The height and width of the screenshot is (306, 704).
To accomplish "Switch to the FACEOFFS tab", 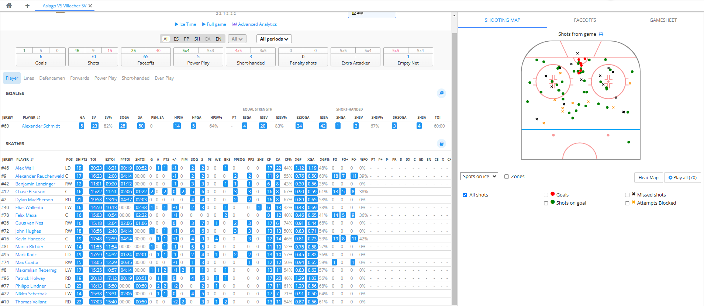I will point(585,20).
